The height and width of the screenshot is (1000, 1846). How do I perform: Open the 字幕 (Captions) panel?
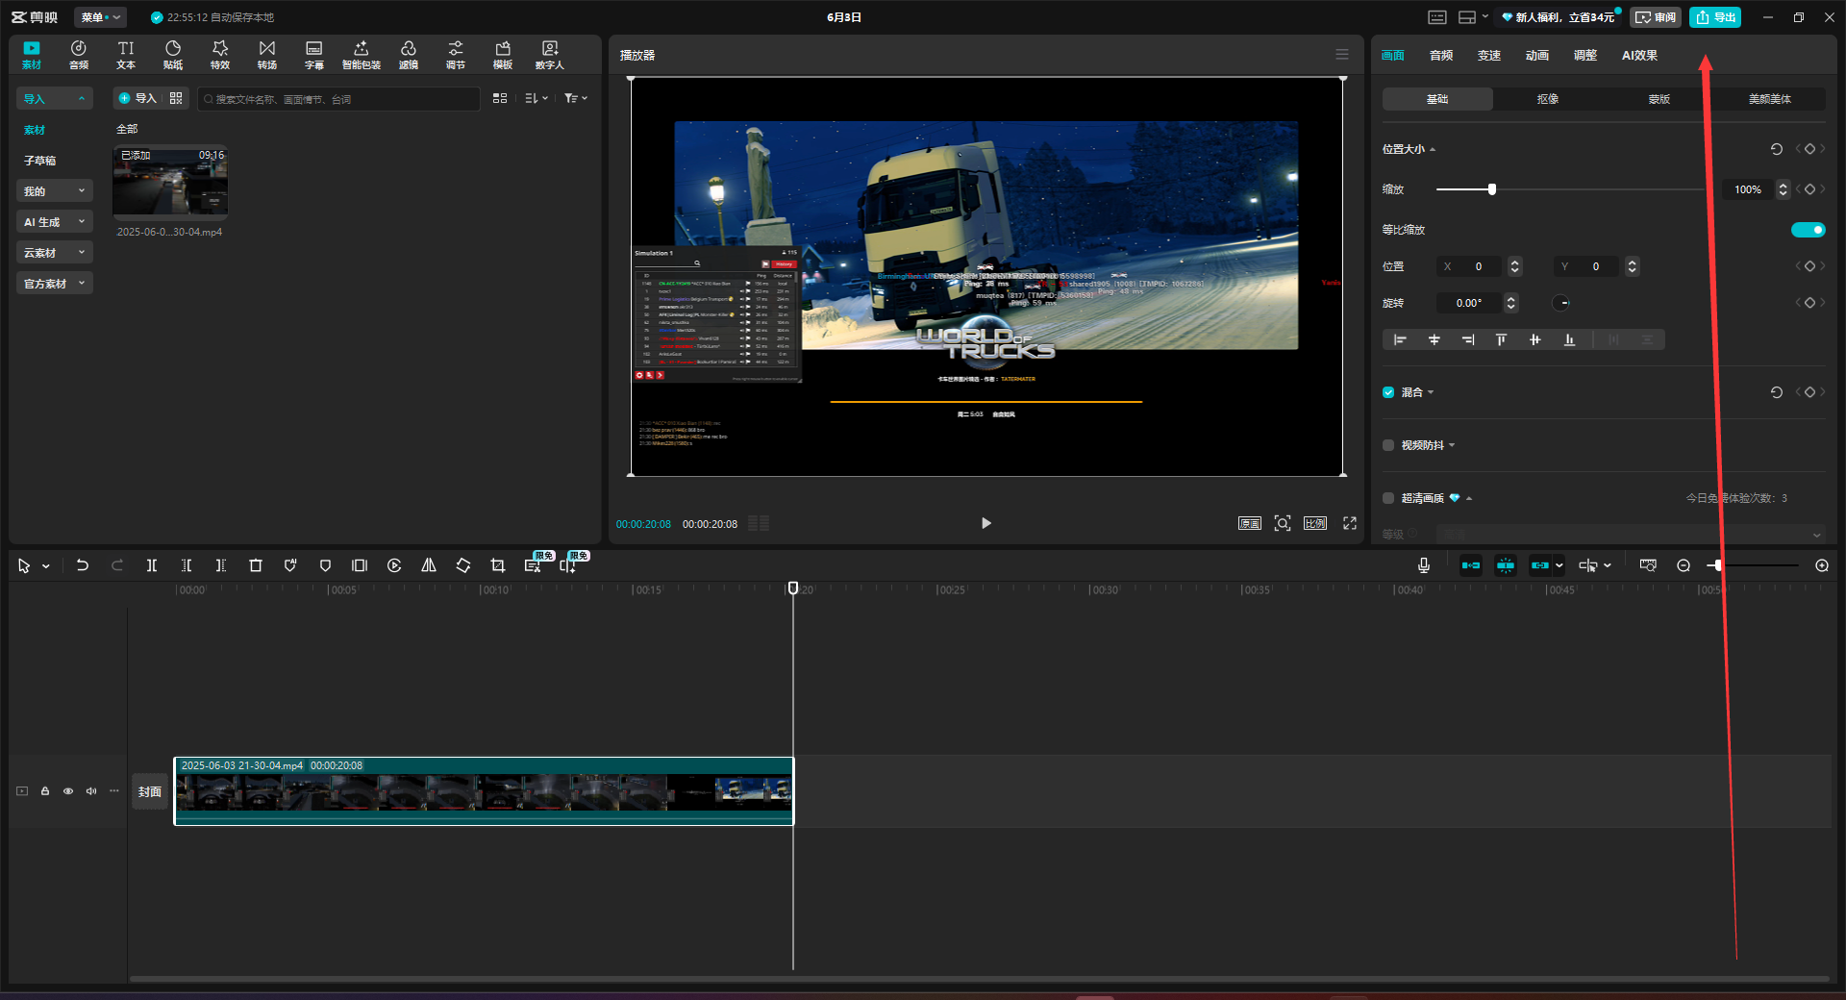(x=314, y=55)
